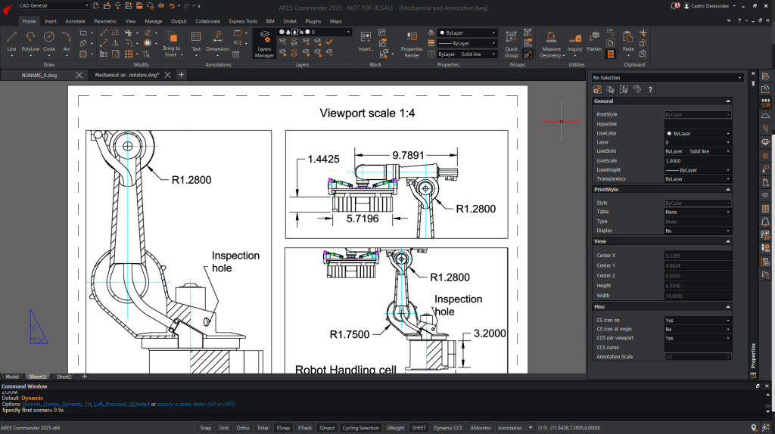775x434 pixels.
Task: Click the Print icon in quick access toolbar
Action: (161, 6)
